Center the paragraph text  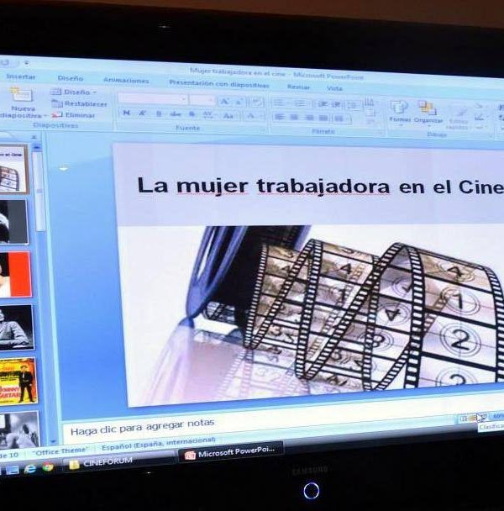coord(293,117)
